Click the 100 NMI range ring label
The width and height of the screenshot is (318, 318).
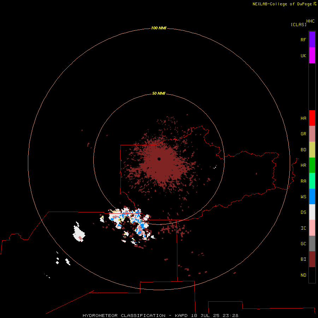click(159, 28)
